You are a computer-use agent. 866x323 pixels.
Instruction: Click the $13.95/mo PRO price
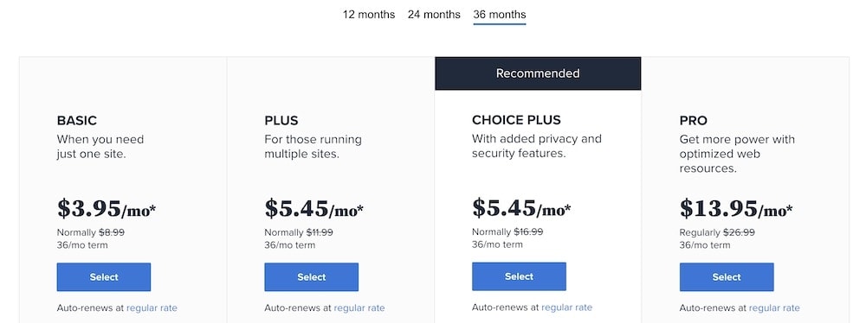736,209
